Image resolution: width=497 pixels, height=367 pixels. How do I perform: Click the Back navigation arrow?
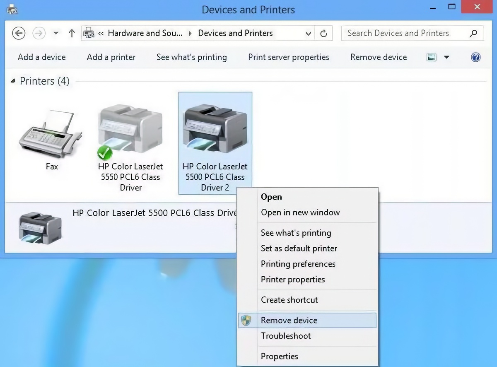coord(19,33)
